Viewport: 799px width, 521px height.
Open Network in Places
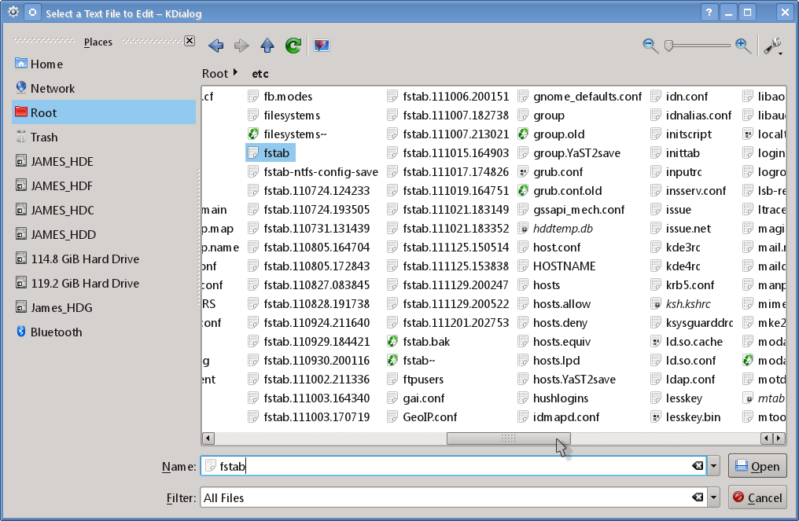(104, 89)
